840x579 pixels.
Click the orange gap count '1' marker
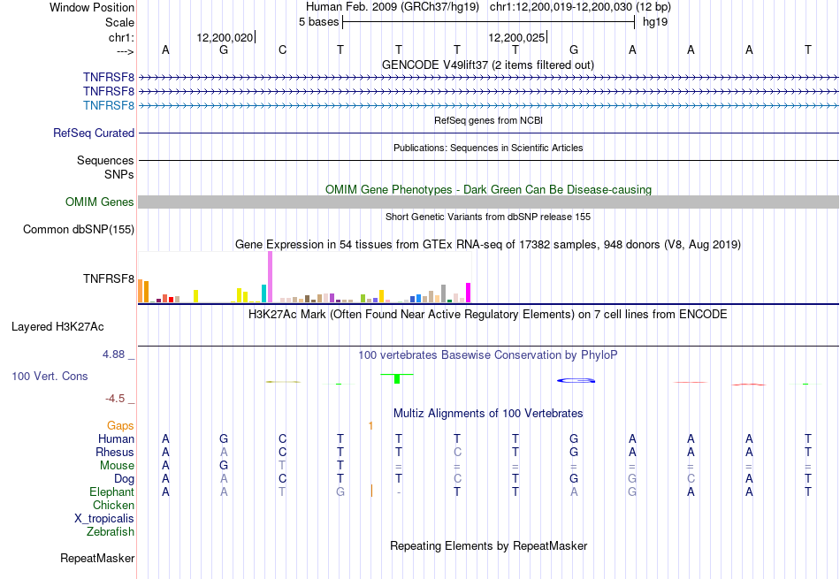(370, 426)
